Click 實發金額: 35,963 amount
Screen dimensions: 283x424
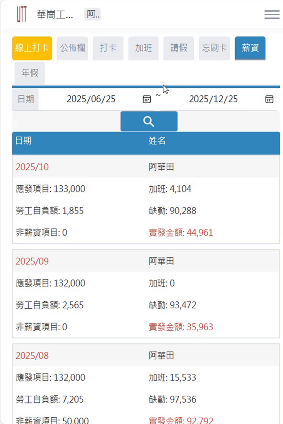coord(181,327)
